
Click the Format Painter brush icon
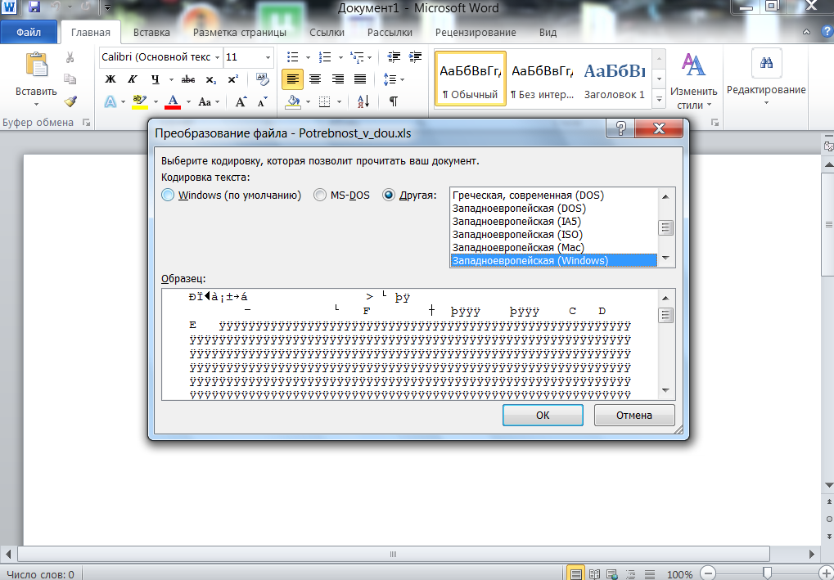click(70, 101)
